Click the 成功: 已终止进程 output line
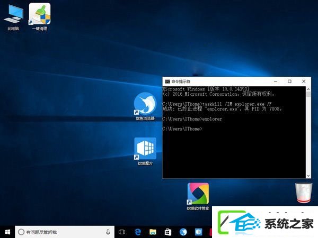Image resolution: width=318 pixels, height=238 pixels. pyautogui.click(x=222, y=109)
